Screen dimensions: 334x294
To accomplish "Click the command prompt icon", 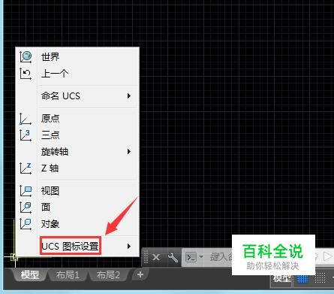I will (x=191, y=257).
